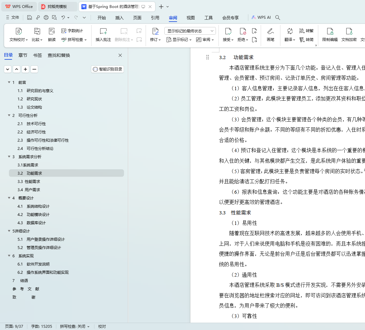The width and height of the screenshot is (365, 330).
Task: Open the 审阅 pane dropdown in ribbon
Action: [205, 40]
